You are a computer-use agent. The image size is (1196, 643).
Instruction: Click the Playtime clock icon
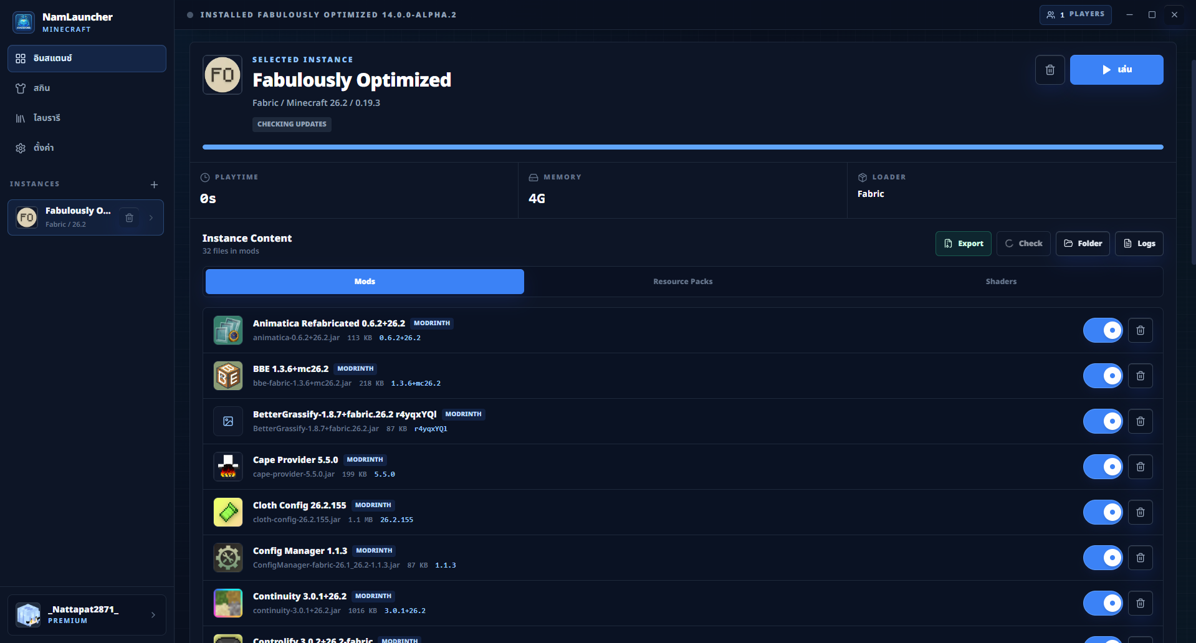tap(205, 178)
